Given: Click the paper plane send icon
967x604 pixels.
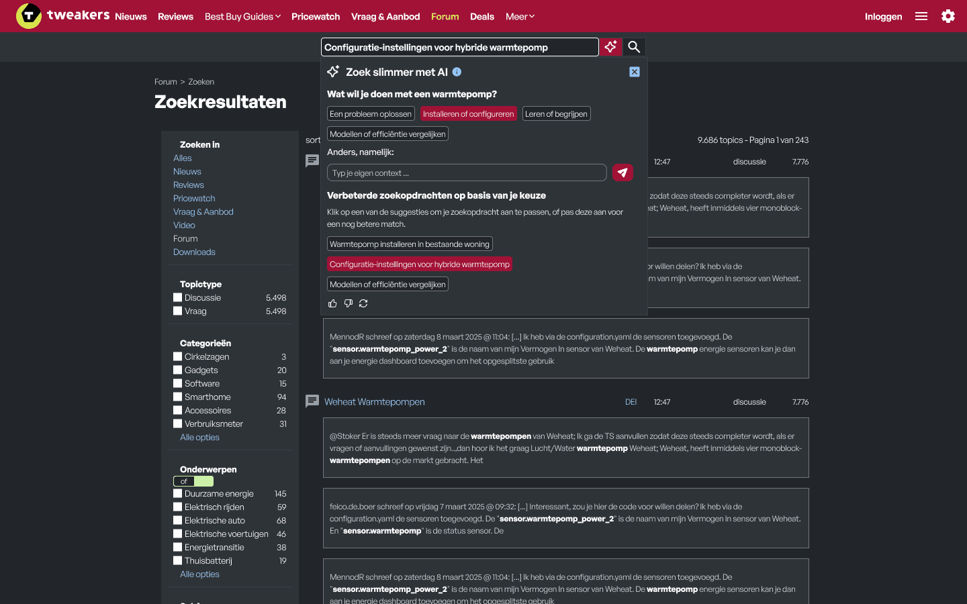Looking at the screenshot, I should click(x=623, y=172).
